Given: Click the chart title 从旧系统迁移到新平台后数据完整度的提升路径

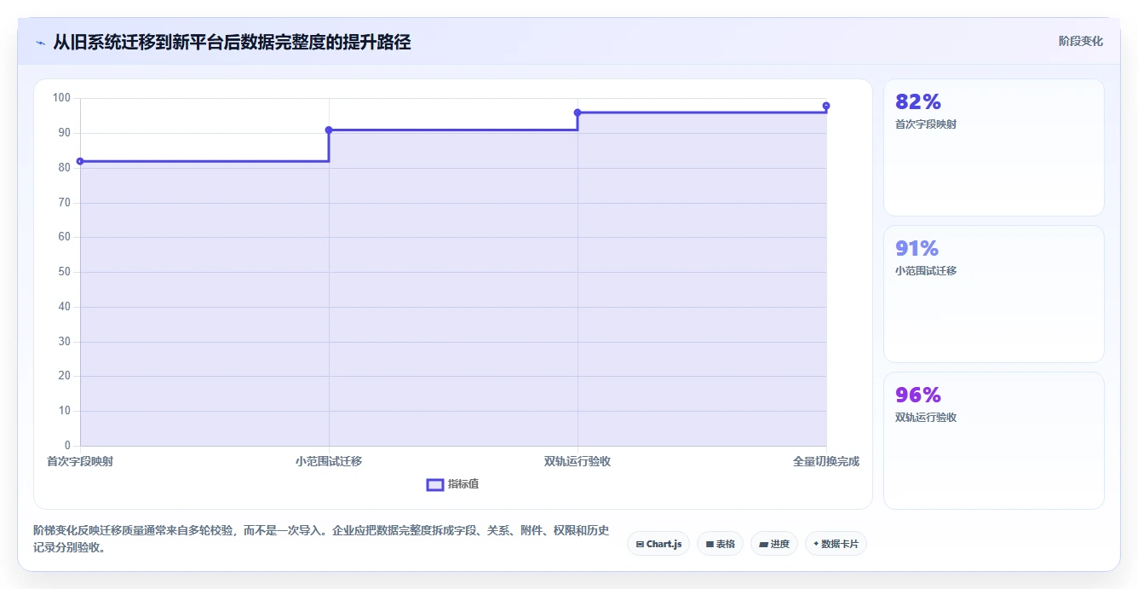Looking at the screenshot, I should pyautogui.click(x=232, y=42).
